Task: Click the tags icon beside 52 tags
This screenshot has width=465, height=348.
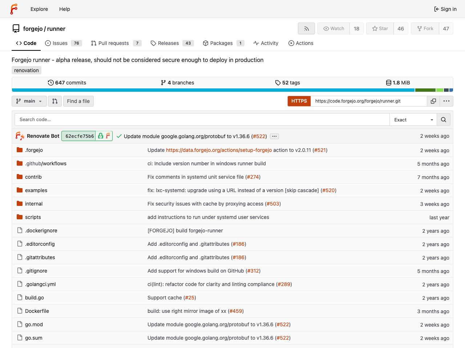Action: 278,83
